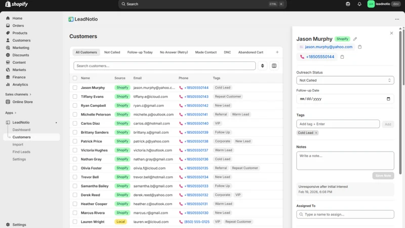The image size is (405, 228).
Task: Open the Outreach Status dropdown
Action: pos(345,81)
